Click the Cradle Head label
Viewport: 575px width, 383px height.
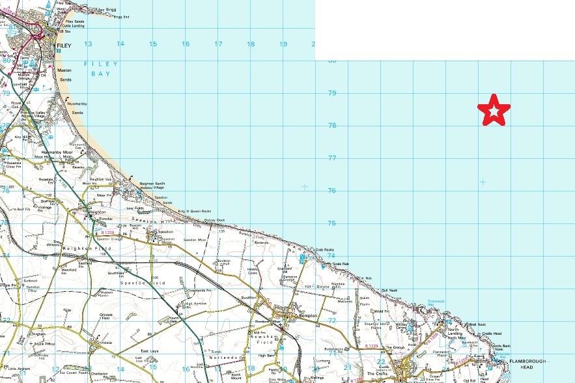[492, 333]
